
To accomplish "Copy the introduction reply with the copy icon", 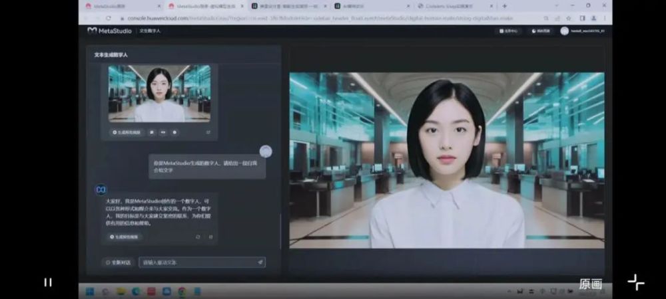I will pos(210,237).
